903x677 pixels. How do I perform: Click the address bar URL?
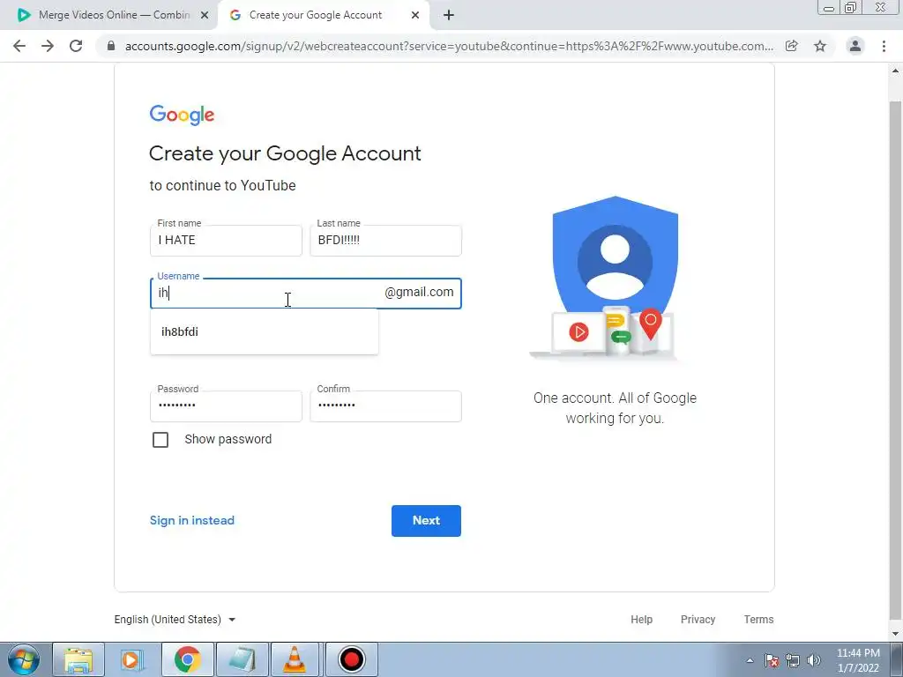pyautogui.click(x=449, y=46)
